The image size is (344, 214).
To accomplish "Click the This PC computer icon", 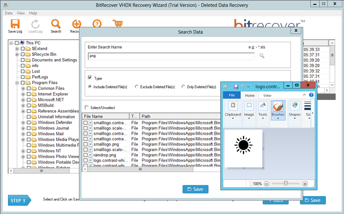I will pyautogui.click(x=22, y=43).
